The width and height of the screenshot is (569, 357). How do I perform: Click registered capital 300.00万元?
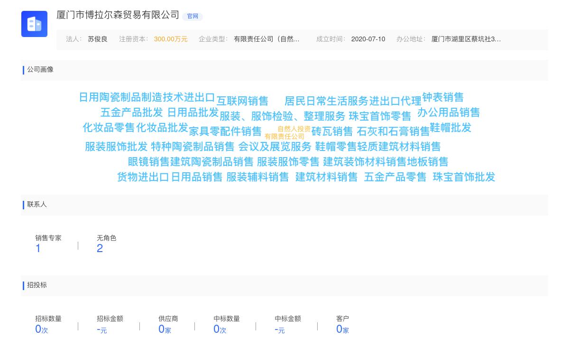tap(171, 39)
